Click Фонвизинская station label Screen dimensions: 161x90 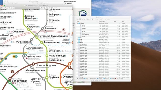pos(51,42)
